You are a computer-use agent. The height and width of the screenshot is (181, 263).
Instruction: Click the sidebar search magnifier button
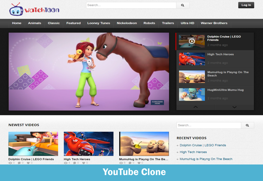pyautogui.click(x=247, y=125)
